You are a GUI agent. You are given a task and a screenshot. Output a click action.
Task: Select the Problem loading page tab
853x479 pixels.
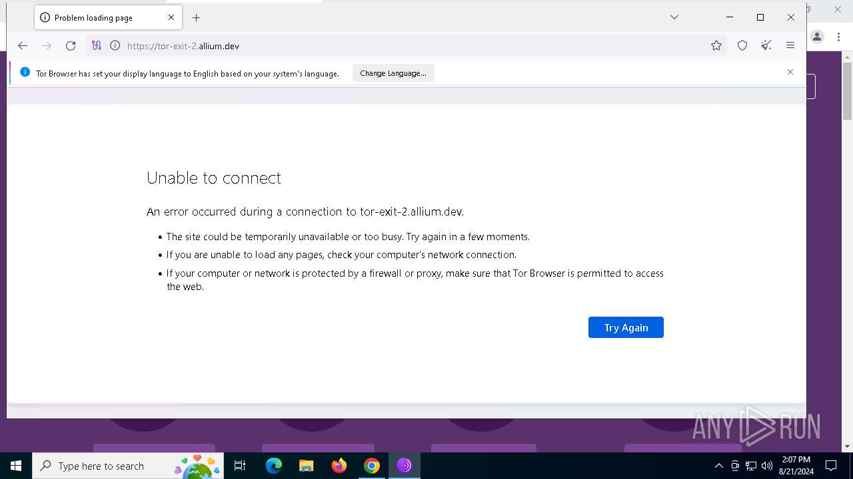coord(109,18)
